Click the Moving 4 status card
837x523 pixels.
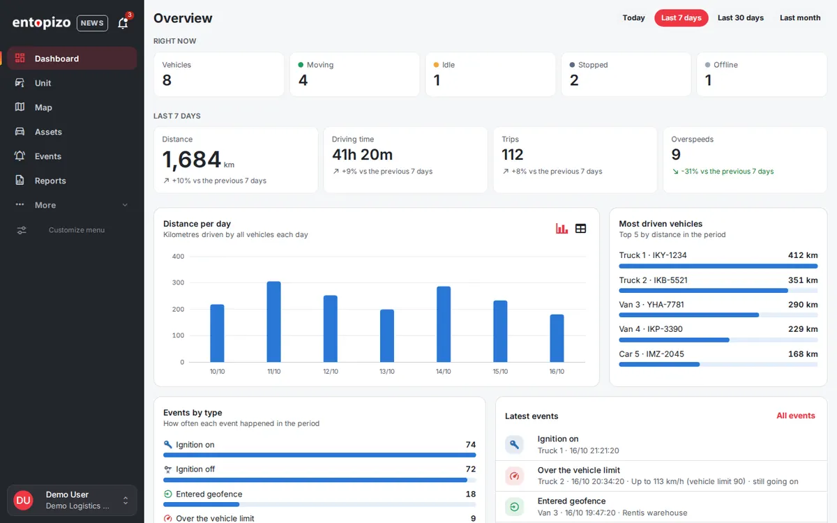[x=354, y=74]
